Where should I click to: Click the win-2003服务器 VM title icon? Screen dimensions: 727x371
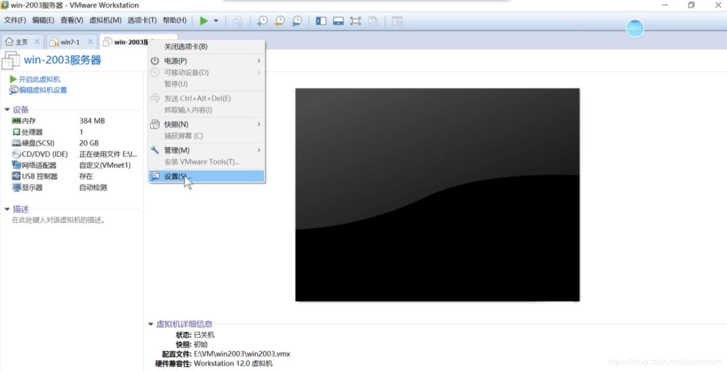[11, 61]
